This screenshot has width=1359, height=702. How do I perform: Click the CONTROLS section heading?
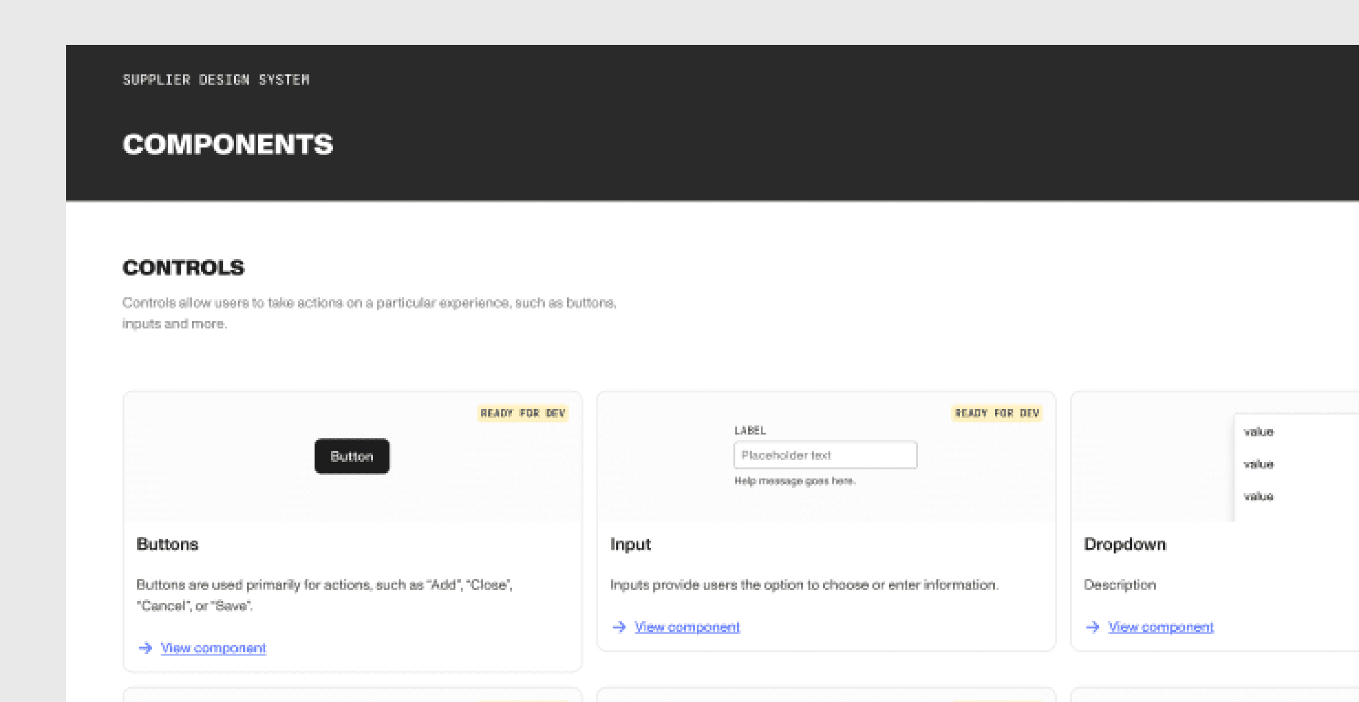tap(184, 268)
